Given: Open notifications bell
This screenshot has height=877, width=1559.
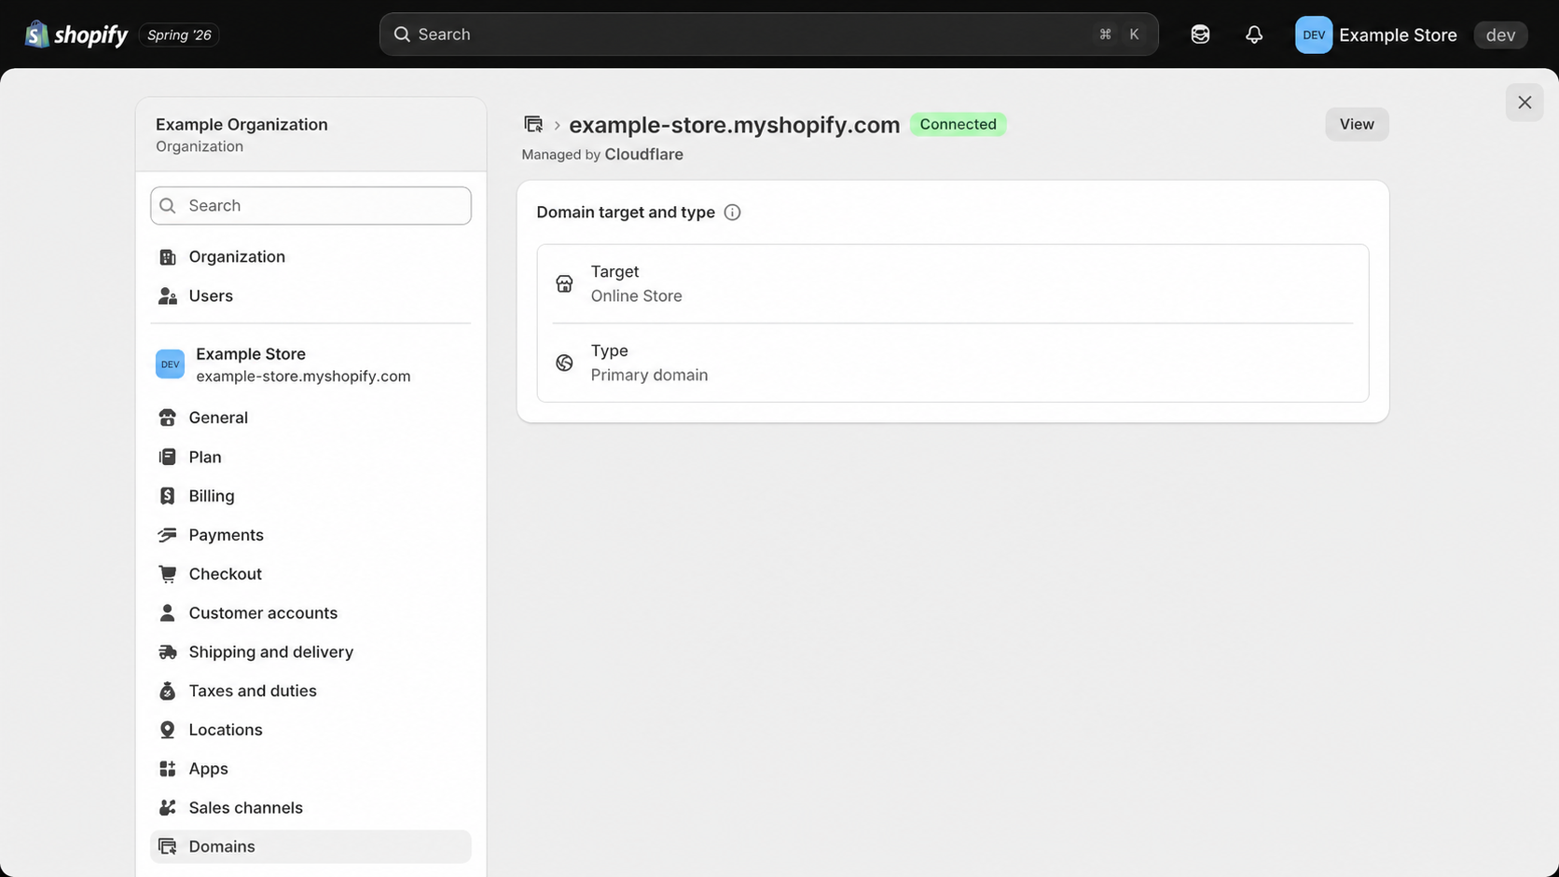Looking at the screenshot, I should pyautogui.click(x=1254, y=34).
